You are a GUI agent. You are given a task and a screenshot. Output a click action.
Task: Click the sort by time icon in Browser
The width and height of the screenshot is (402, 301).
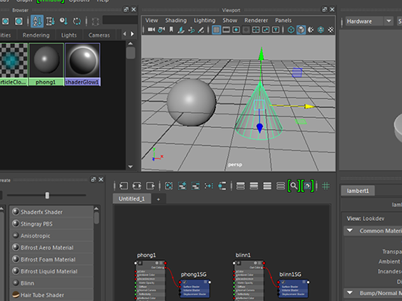63,21
